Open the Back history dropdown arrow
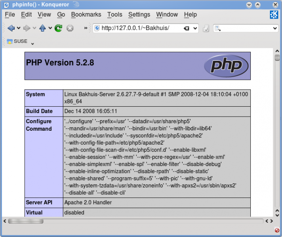The height and width of the screenshot is (237, 282). tap(18, 28)
